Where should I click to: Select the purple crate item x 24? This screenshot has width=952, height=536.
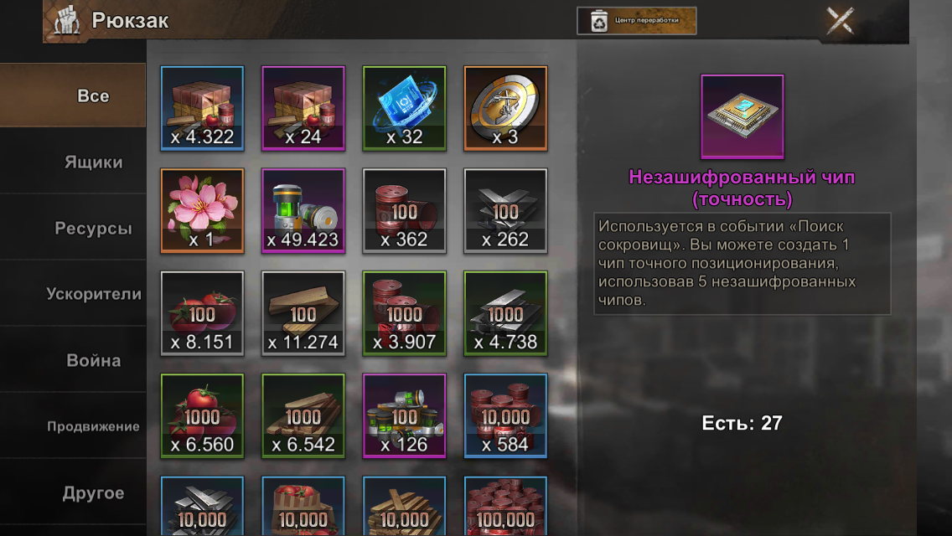pyautogui.click(x=303, y=108)
